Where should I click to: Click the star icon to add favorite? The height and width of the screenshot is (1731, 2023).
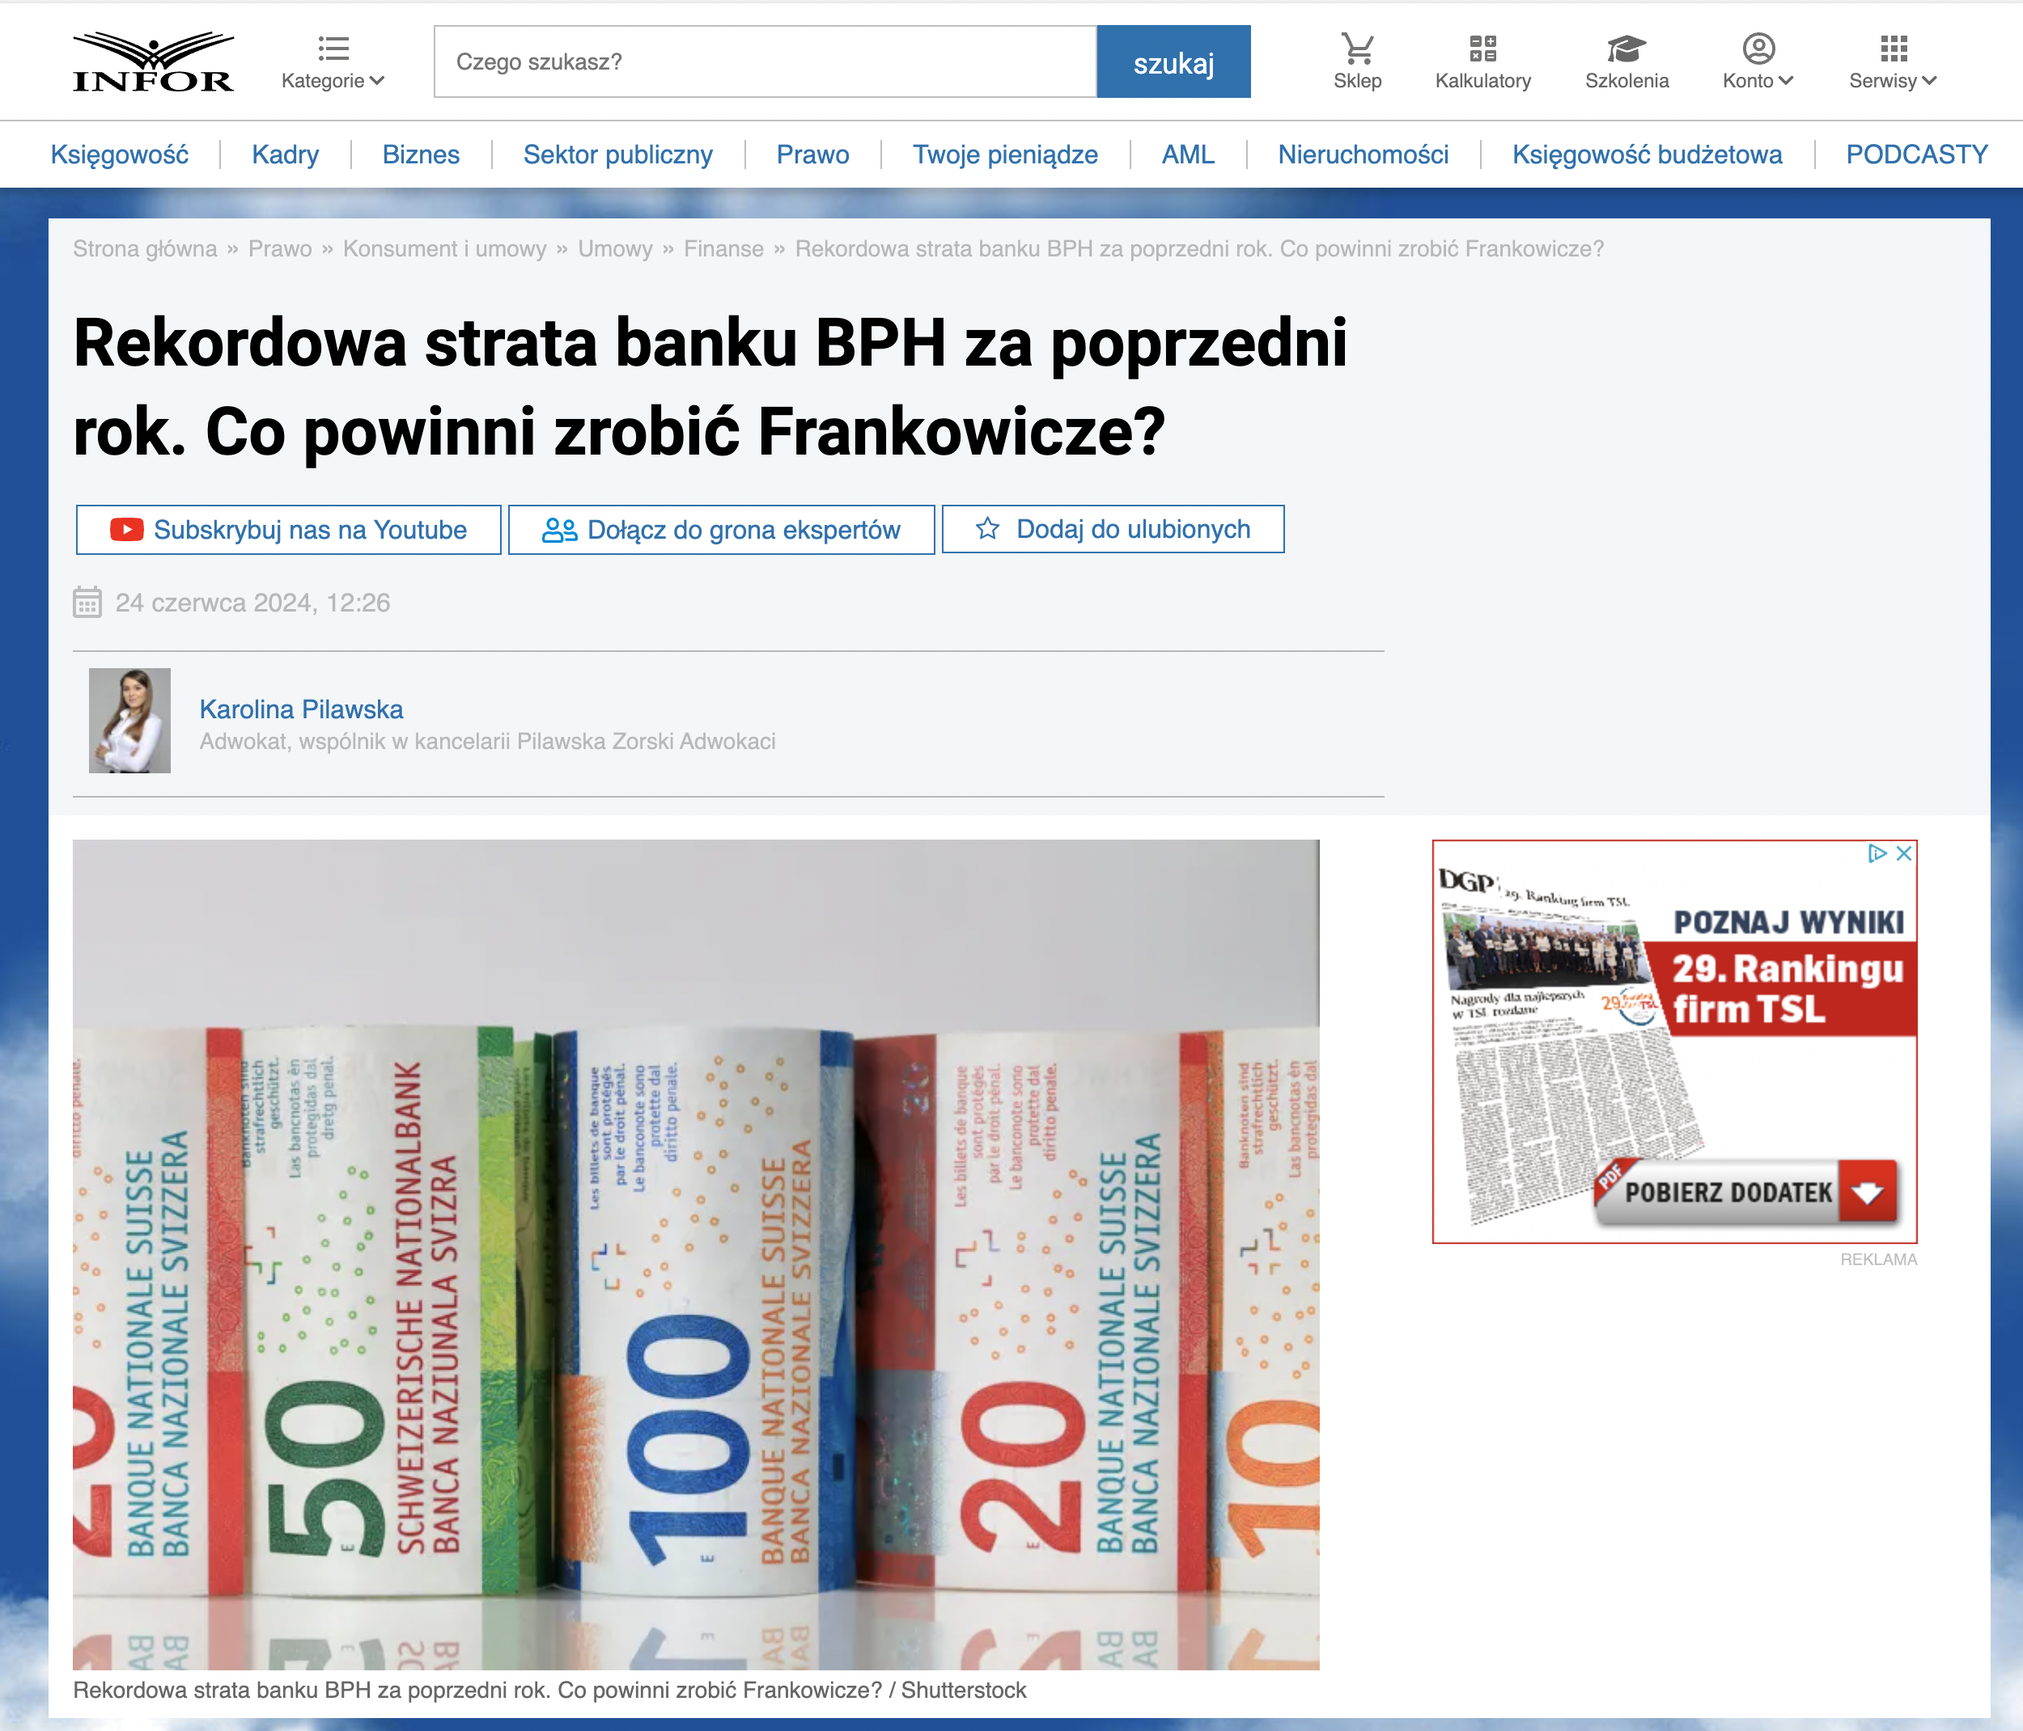[x=987, y=529]
